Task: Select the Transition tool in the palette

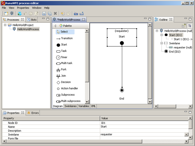Action: point(64,38)
